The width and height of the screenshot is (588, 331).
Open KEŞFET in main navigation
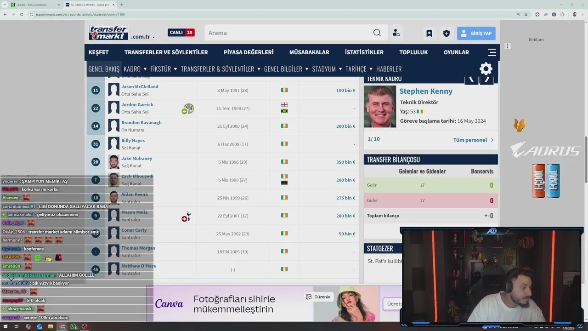tap(98, 52)
